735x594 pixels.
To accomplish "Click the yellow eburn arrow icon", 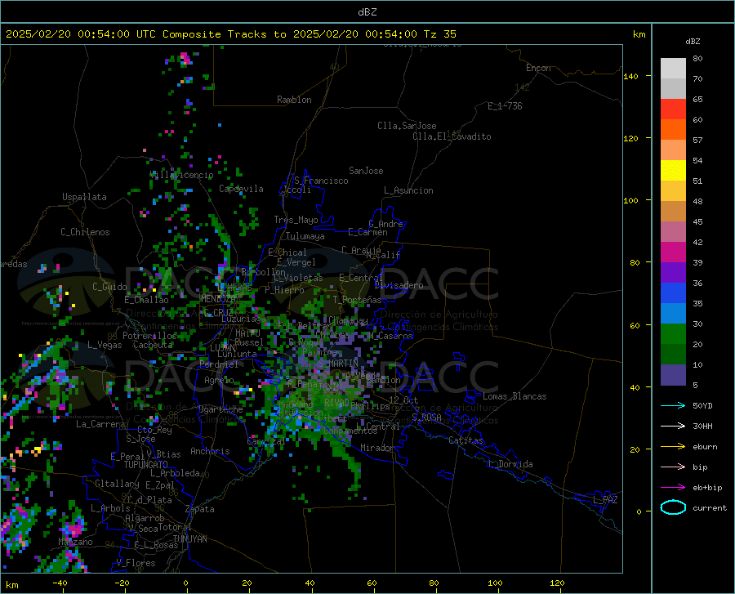I will pyautogui.click(x=673, y=447).
